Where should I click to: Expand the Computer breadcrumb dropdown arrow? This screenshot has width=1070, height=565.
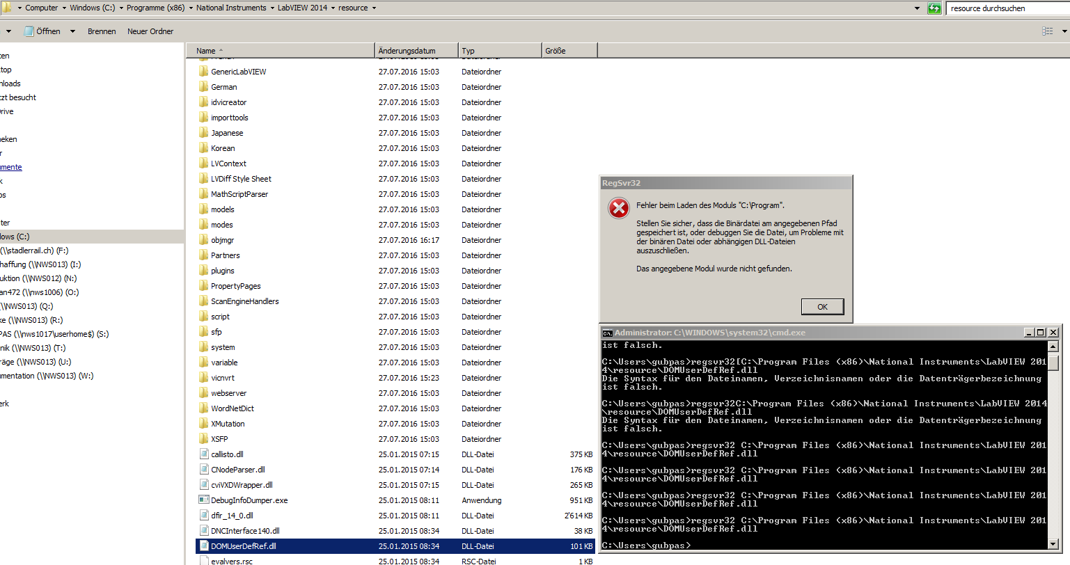pos(64,8)
